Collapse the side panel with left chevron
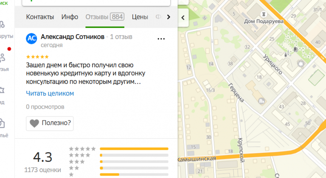The width and height of the screenshot is (326, 178). [x=183, y=18]
